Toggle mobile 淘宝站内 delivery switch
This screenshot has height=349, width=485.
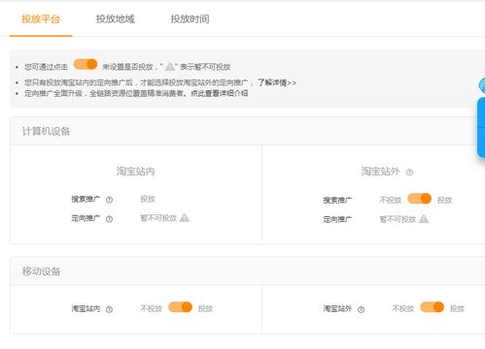point(181,307)
